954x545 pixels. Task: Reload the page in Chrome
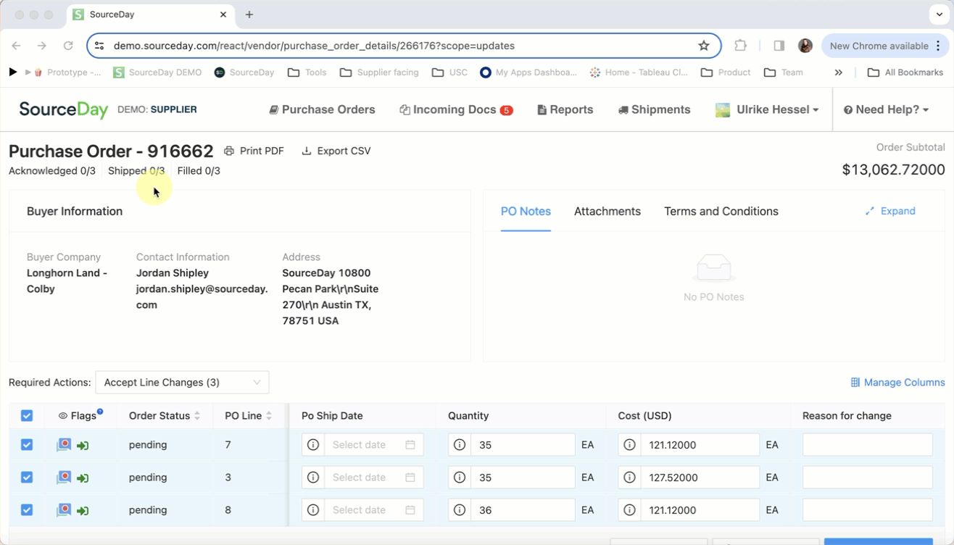pos(68,46)
